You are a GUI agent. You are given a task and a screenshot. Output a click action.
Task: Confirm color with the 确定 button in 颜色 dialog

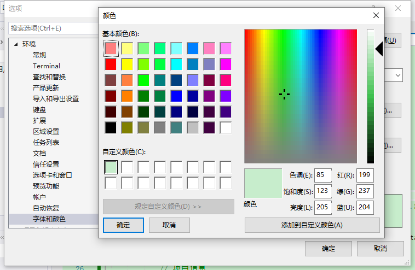tap(123, 225)
